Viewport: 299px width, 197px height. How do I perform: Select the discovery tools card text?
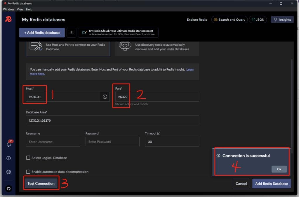pos(162,47)
